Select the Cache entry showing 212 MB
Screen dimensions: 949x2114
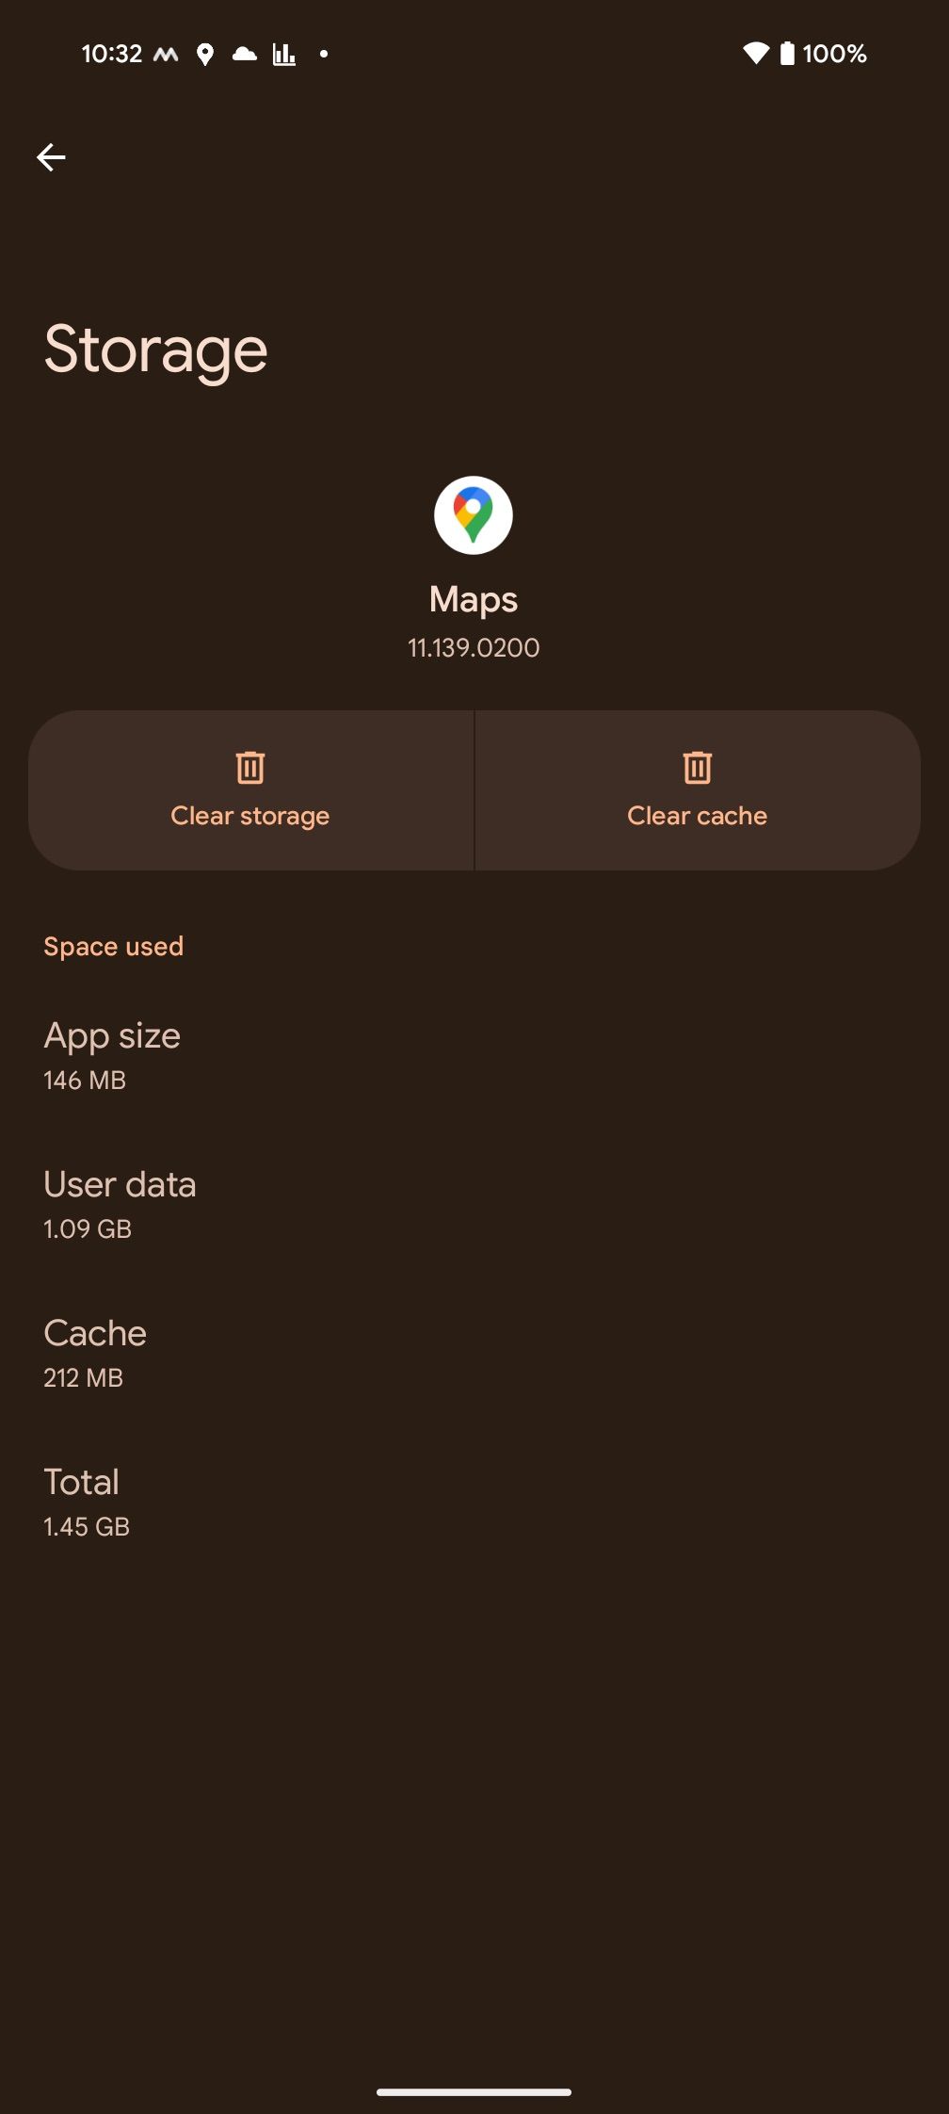pyautogui.click(x=94, y=1353)
